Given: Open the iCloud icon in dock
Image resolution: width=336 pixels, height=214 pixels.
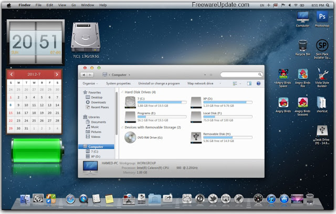Looking at the screenshot, I should click(x=187, y=199).
